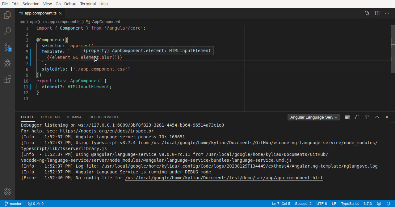Click the src breadcrumb segment
Image resolution: width=395 pixels, height=207 pixels.
[x=22, y=22]
